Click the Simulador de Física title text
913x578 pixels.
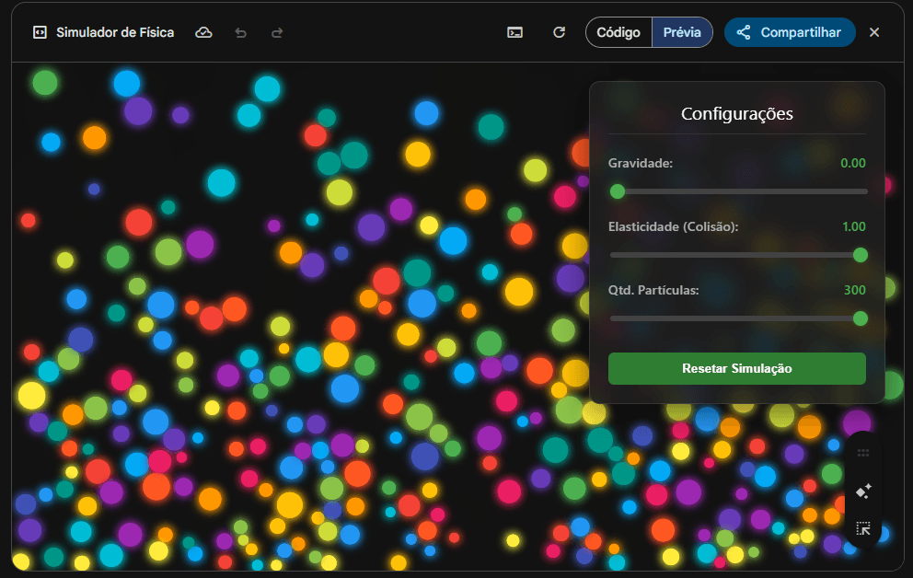(x=115, y=32)
